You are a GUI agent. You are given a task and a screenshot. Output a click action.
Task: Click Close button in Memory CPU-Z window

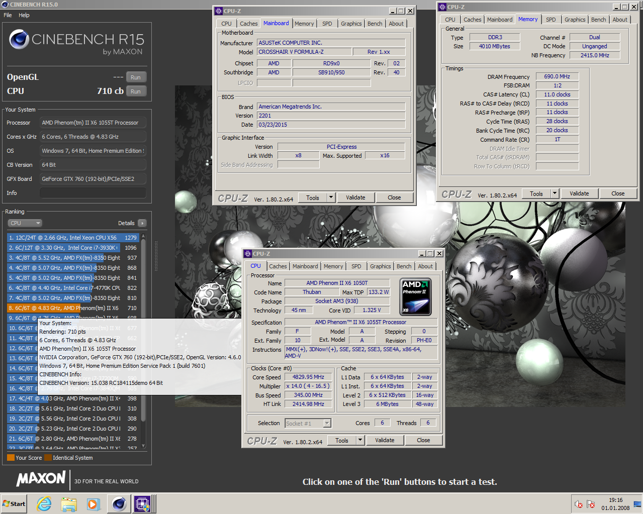click(618, 193)
